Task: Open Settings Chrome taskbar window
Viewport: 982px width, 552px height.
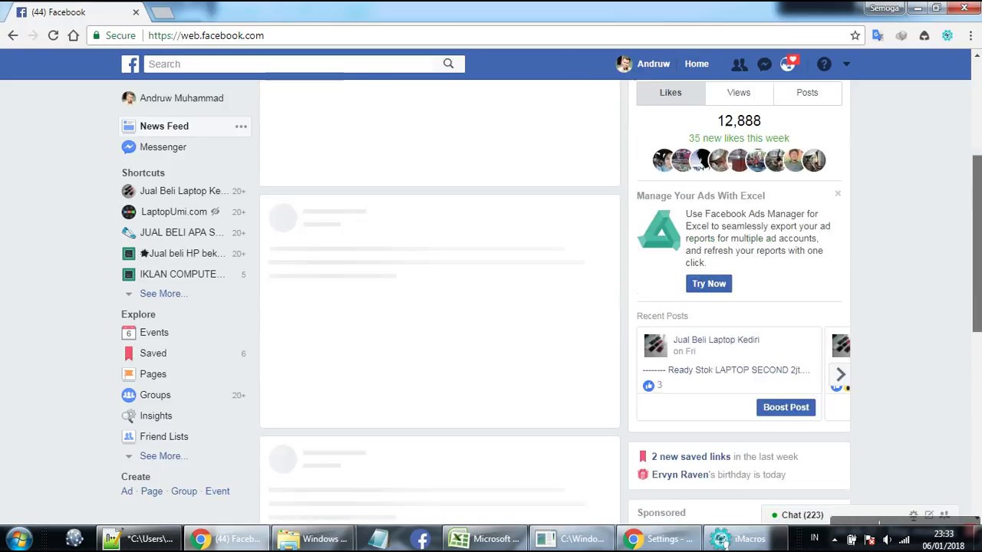Action: [x=658, y=539]
